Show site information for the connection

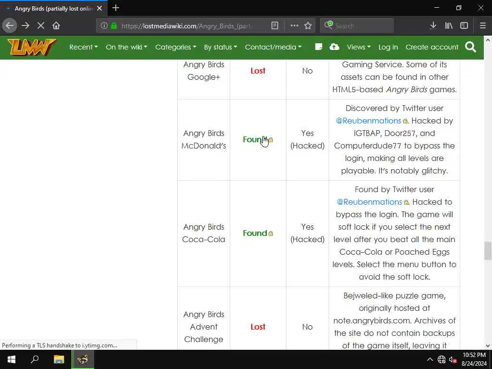coord(104,26)
